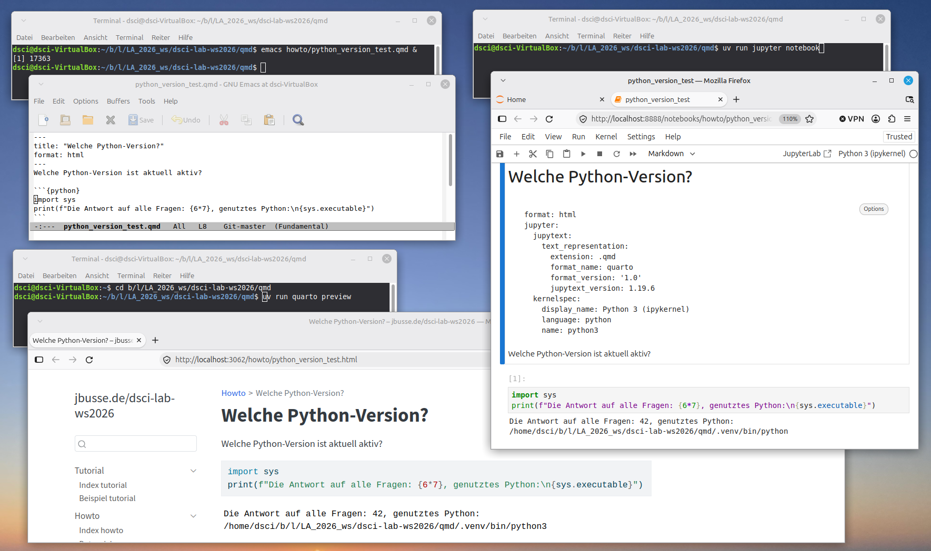
Task: Run the selected cell in Jupyter toolbar
Action: (583, 154)
